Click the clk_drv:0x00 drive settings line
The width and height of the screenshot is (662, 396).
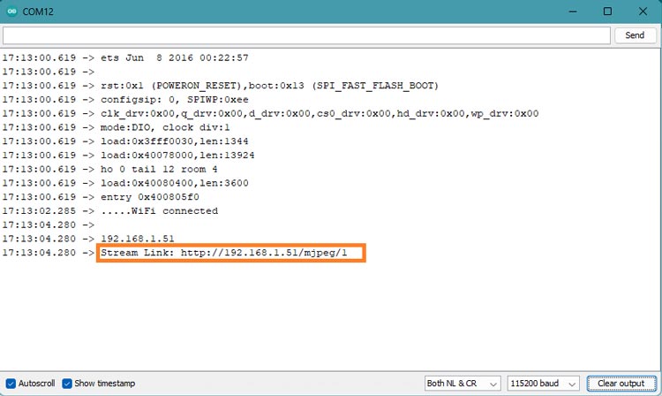click(x=320, y=113)
